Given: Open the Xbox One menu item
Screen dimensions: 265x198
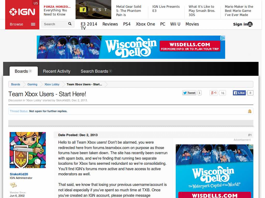Looking at the screenshot, I should [x=145, y=24].
